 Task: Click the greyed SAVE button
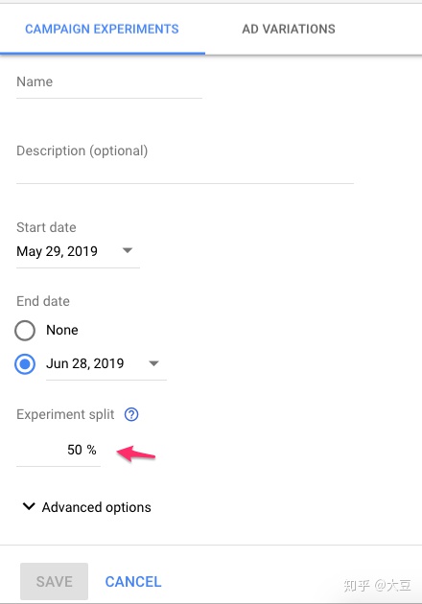55,581
